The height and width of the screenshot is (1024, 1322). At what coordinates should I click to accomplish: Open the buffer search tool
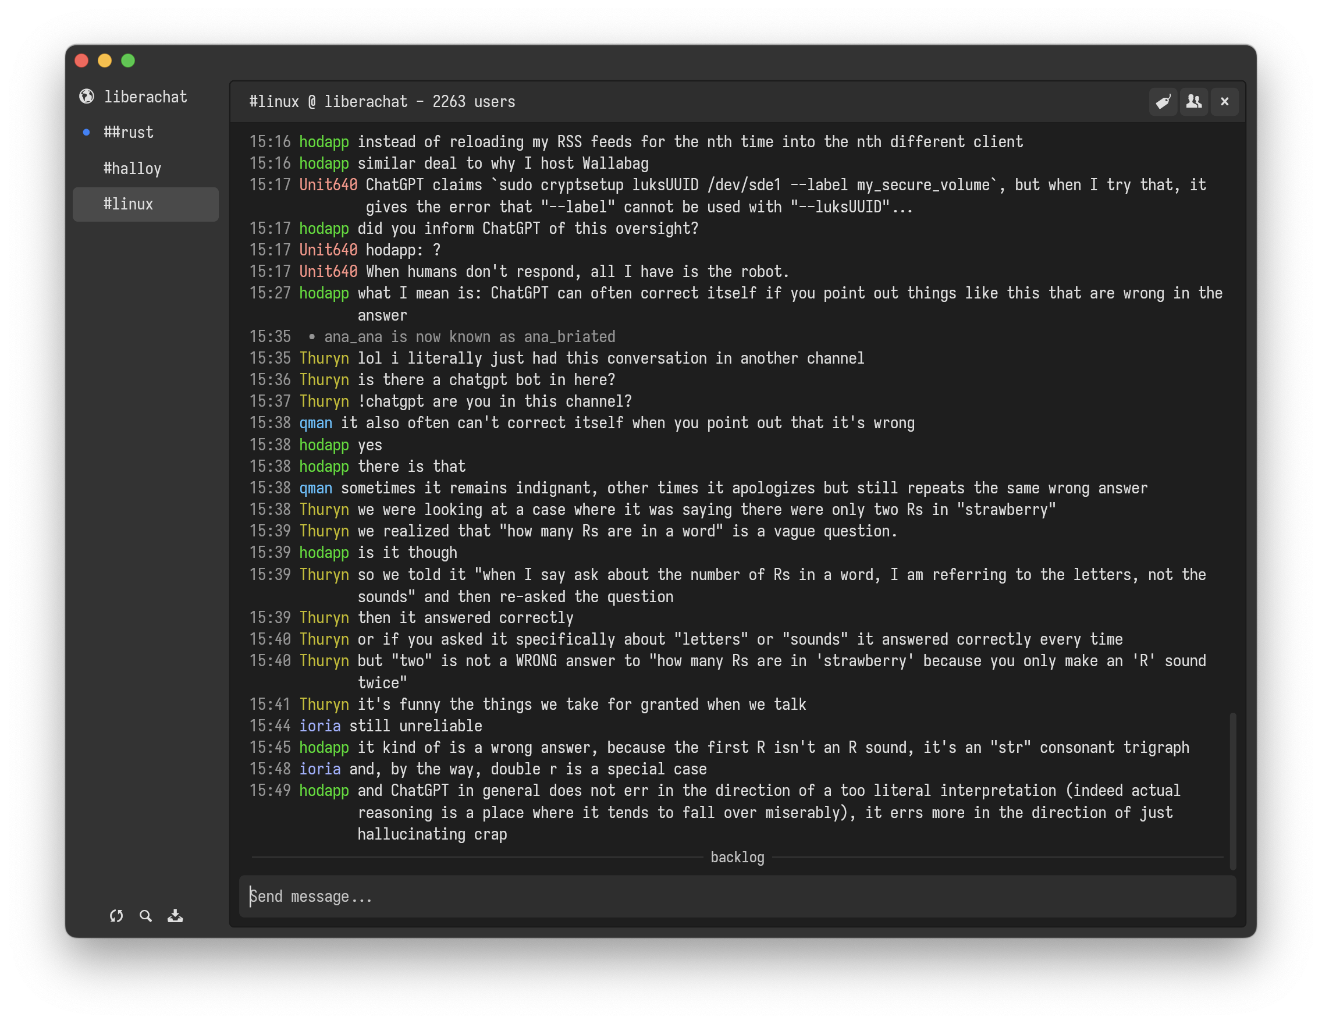[145, 916]
